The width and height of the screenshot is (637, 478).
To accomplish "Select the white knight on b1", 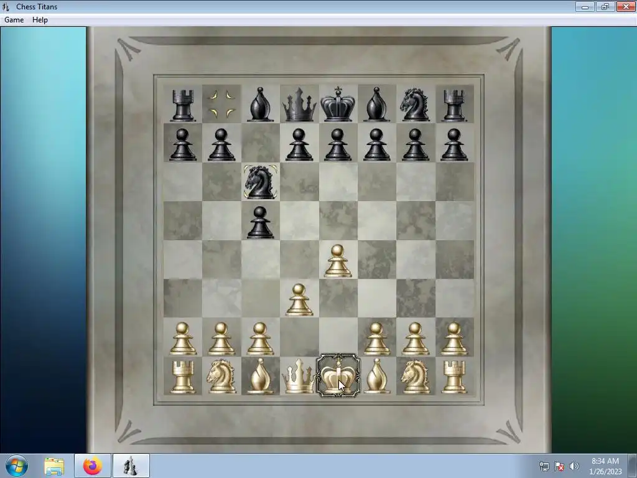I will tap(221, 376).
